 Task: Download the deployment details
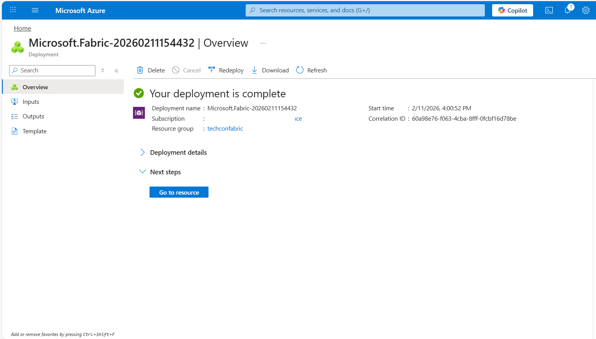pyautogui.click(x=270, y=70)
